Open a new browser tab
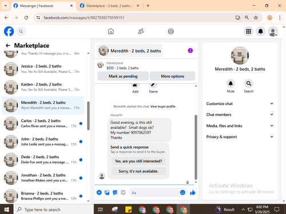This screenshot has height=214, width=286. point(148,6)
